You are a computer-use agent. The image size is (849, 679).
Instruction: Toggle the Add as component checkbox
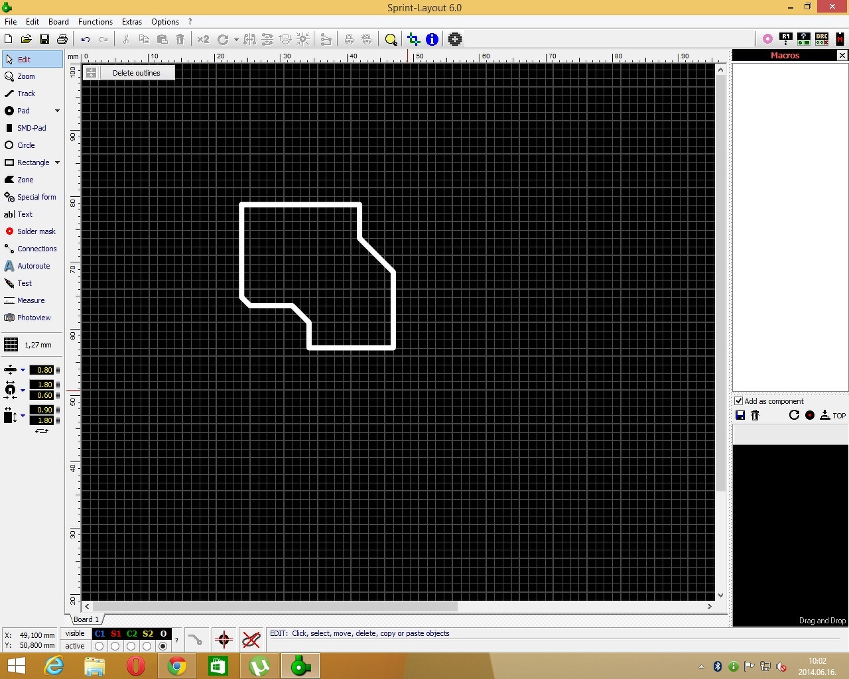tap(738, 401)
